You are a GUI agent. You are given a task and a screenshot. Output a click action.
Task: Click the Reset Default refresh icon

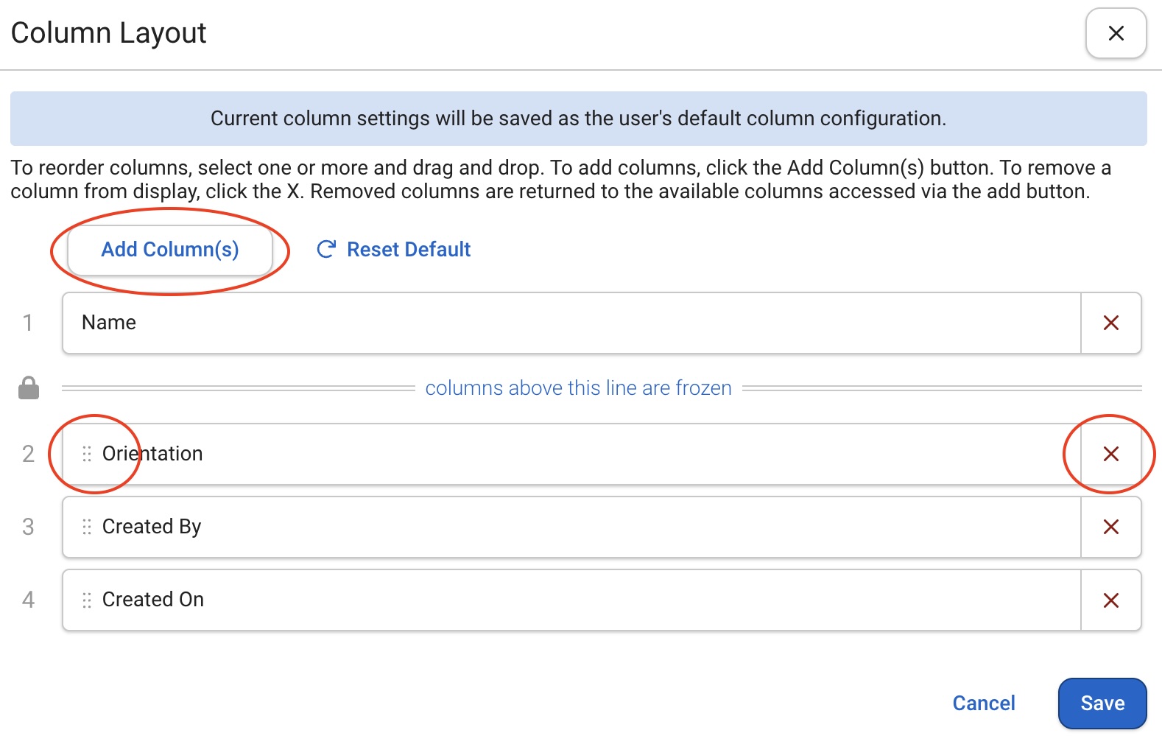(x=326, y=250)
